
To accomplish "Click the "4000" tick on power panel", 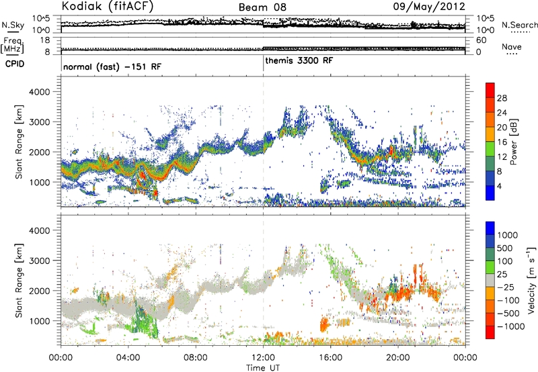I will coord(40,92).
